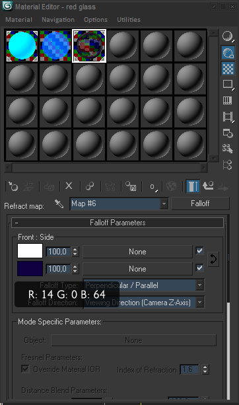Screen dimensions: 239x405
Task: Click the white Front color swatch
Action: (x=30, y=251)
